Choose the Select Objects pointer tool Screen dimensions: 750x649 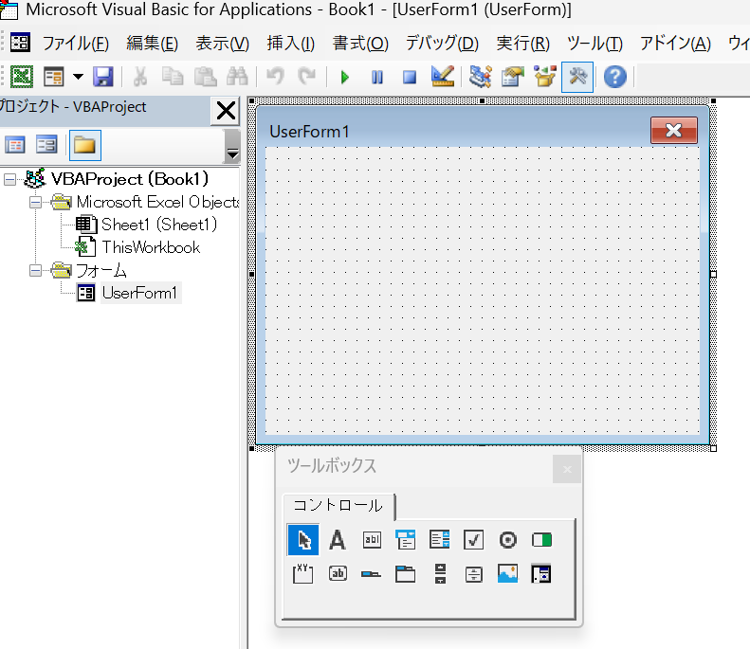tap(303, 540)
